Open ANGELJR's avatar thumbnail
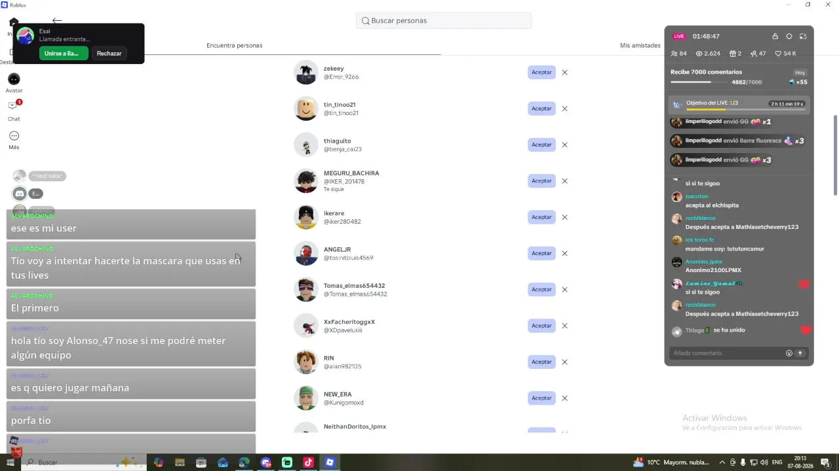Screen dimensions: 839x471 tap(306, 253)
